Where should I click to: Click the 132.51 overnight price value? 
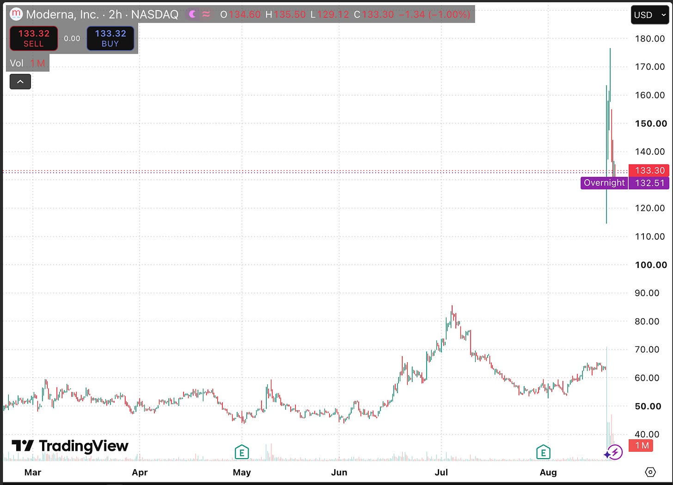click(649, 183)
